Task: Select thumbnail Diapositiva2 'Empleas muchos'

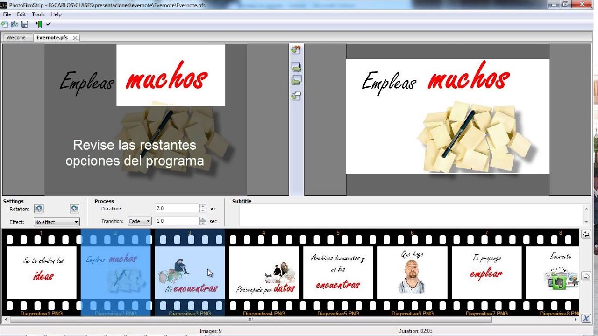Action: [115, 273]
